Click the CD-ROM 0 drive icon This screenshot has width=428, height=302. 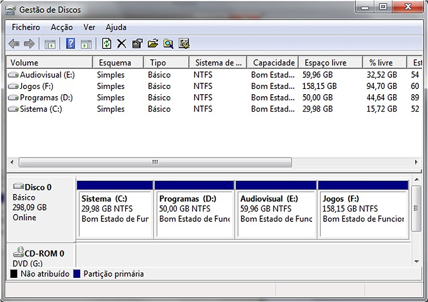(x=19, y=253)
